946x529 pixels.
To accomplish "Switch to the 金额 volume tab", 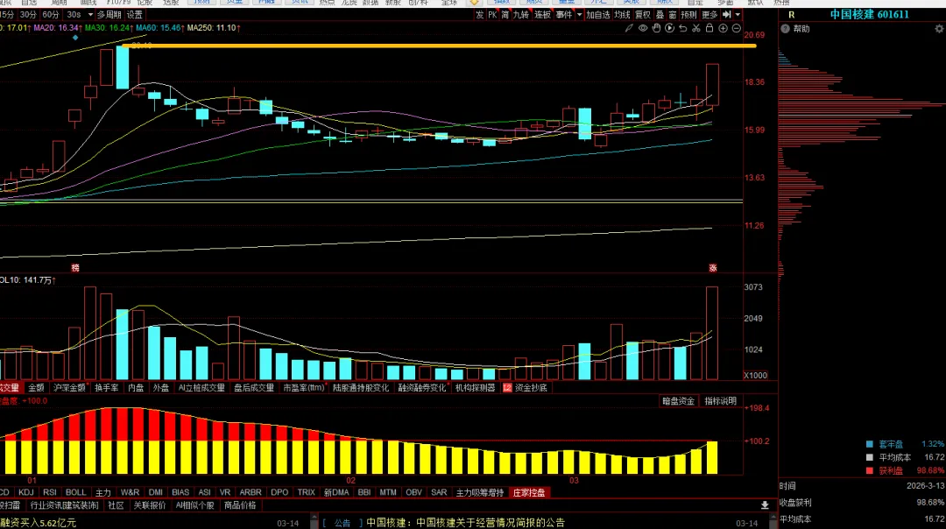I will point(36,388).
